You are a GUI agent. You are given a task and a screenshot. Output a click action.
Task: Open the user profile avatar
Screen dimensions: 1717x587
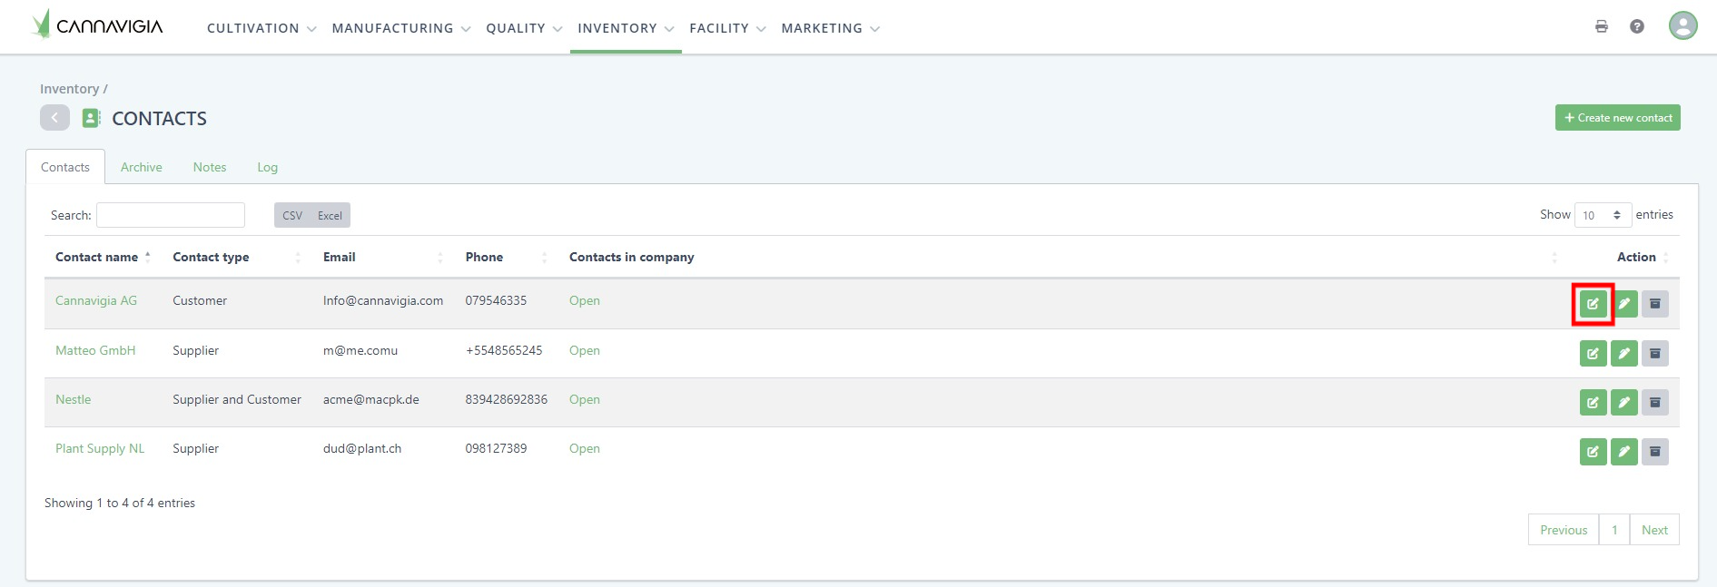[1682, 25]
